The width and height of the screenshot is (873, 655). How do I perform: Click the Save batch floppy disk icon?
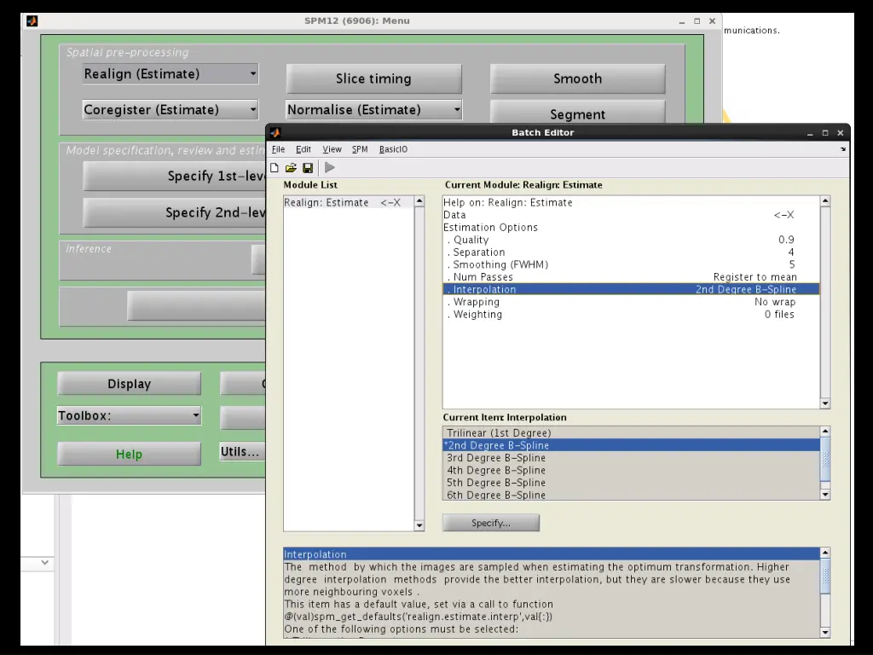(x=307, y=168)
